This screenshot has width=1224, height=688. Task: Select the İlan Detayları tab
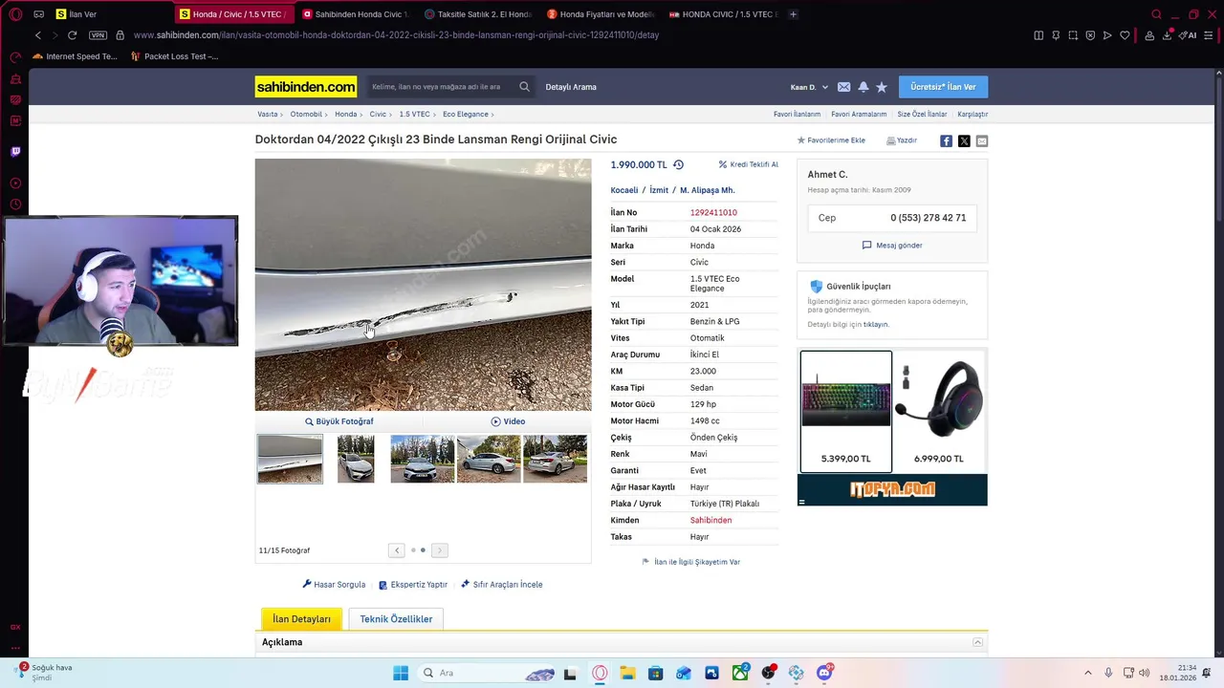tap(301, 619)
